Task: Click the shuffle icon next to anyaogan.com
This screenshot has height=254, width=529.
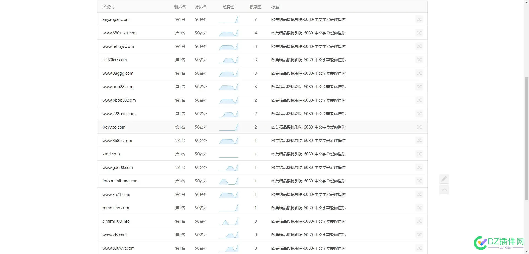Action: 419,19
